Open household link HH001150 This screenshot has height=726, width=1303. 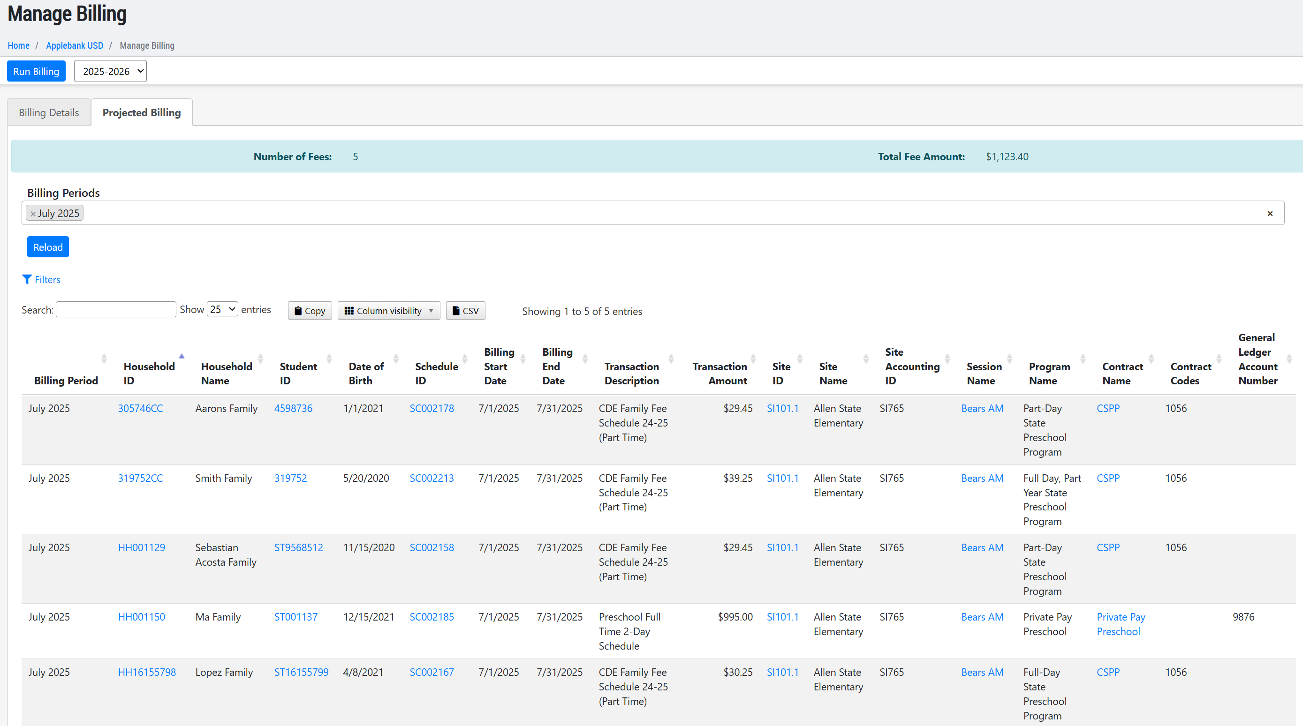coord(141,617)
